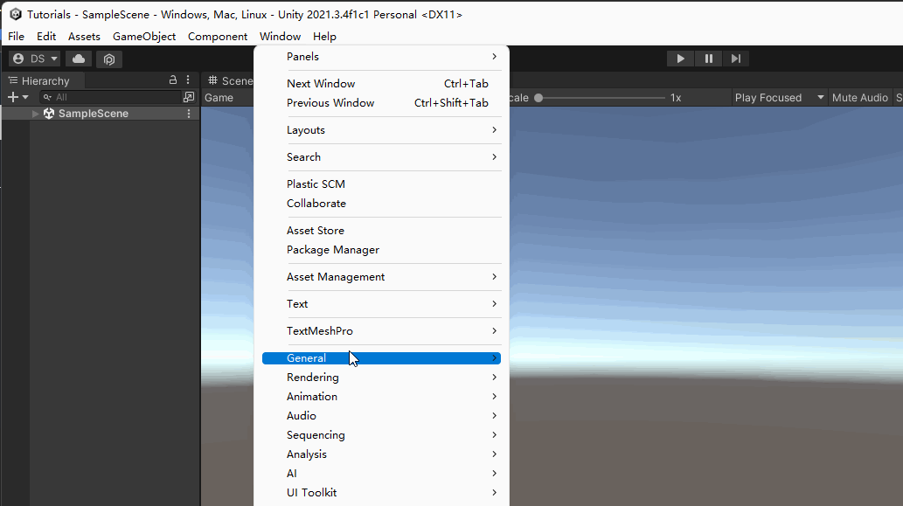Expand the TextMeshPro submenu
Screen dimensions: 903x506
tap(381, 331)
